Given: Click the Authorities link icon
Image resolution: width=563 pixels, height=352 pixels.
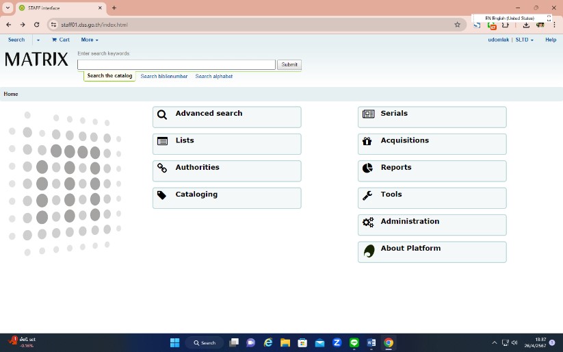Looking at the screenshot, I should point(162,168).
